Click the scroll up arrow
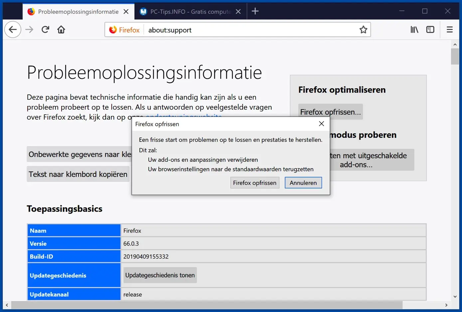462x312 pixels. click(x=455, y=44)
